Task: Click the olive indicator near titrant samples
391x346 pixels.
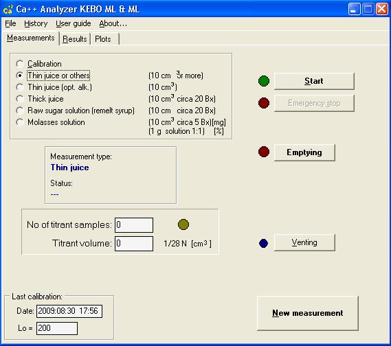Action: tap(183, 224)
